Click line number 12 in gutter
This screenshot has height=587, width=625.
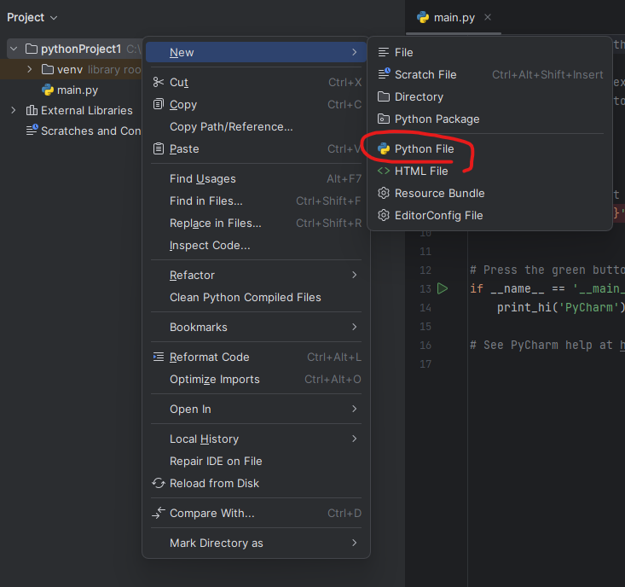[425, 270]
